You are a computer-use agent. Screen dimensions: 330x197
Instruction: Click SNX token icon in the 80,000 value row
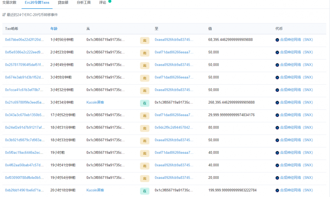point(277,128)
